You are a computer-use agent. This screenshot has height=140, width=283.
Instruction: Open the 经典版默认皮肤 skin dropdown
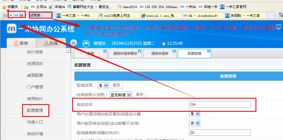pos(121,95)
